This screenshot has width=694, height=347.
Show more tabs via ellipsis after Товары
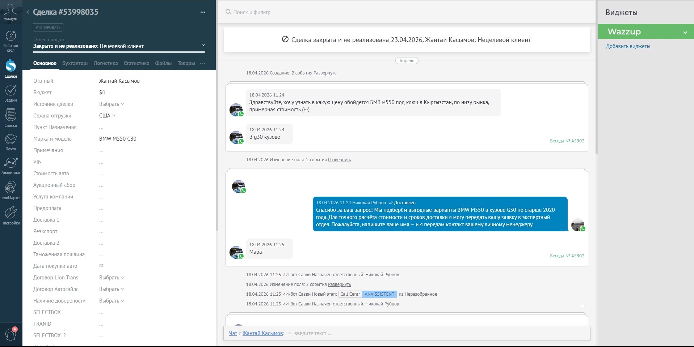click(203, 63)
